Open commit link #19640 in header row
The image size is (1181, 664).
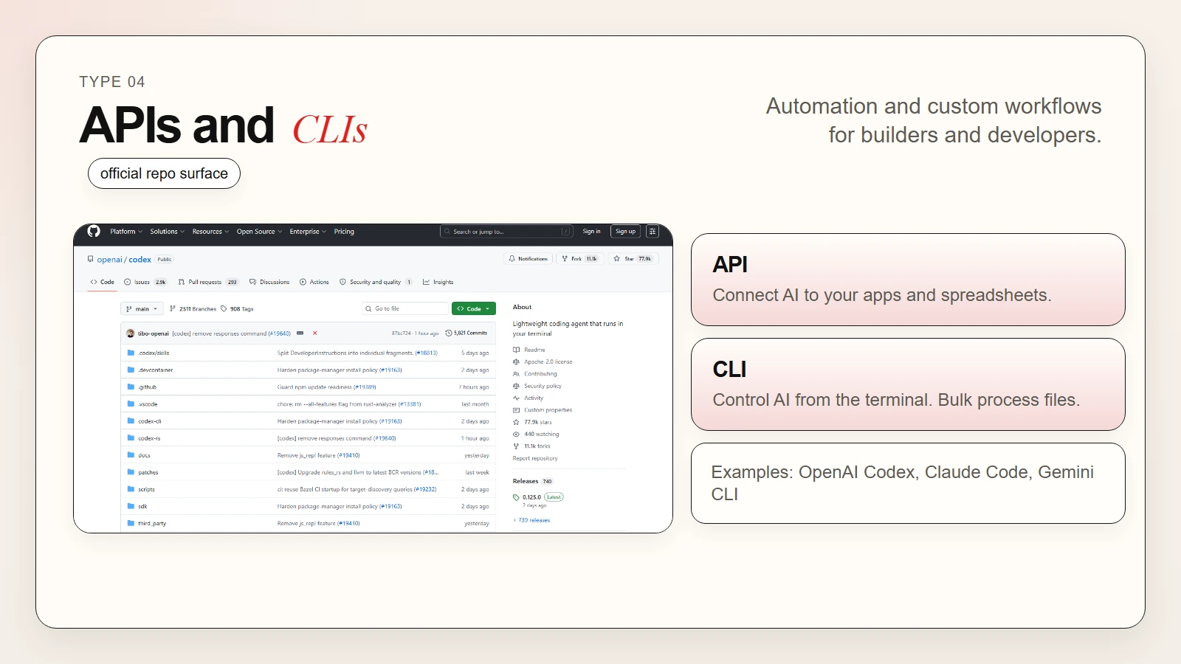tap(280, 333)
